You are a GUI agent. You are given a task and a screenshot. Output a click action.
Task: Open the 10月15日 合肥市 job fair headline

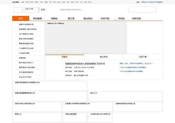point(85,64)
